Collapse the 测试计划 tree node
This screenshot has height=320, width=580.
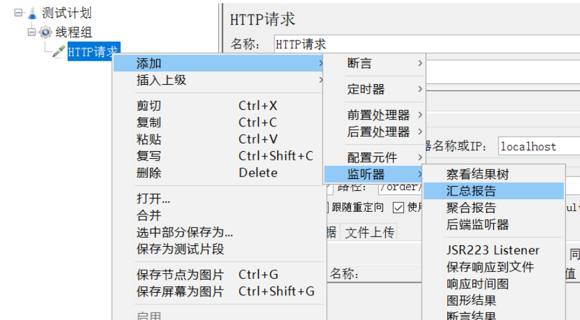pos(18,13)
